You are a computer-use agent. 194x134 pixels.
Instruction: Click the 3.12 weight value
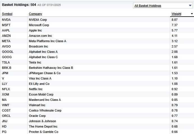coord(175,41)
